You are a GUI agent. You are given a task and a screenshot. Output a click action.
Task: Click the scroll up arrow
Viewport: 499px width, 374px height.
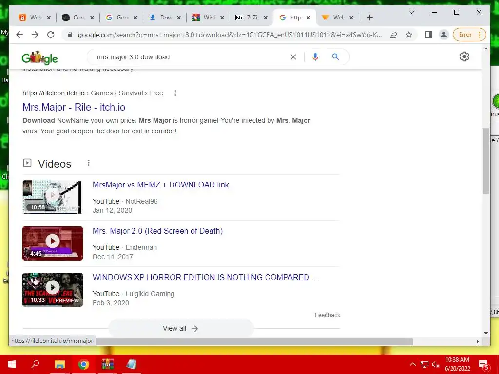click(x=486, y=48)
